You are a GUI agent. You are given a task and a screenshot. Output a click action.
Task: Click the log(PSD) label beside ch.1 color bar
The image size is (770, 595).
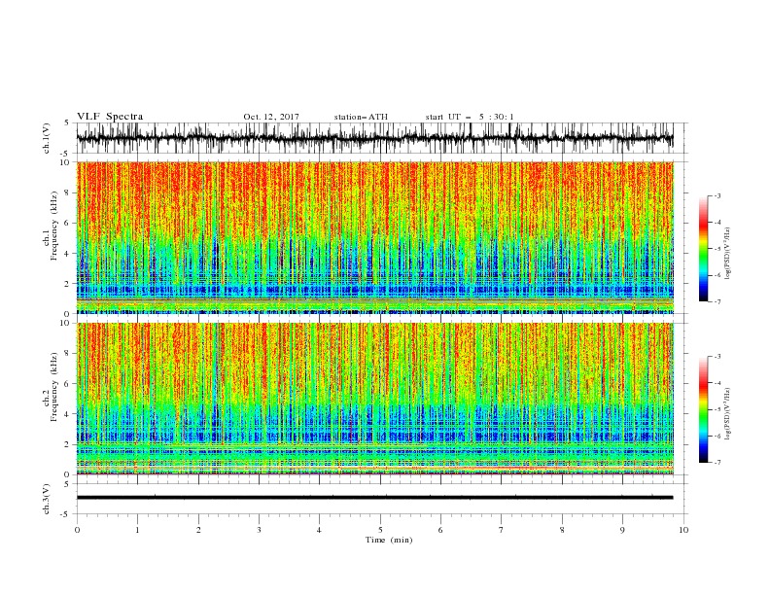[728, 254]
